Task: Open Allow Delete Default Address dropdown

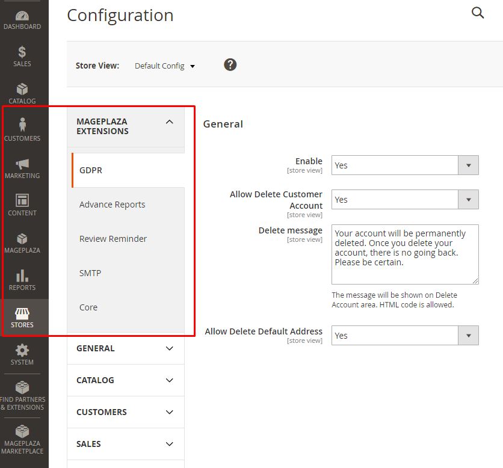Action: [x=404, y=336]
